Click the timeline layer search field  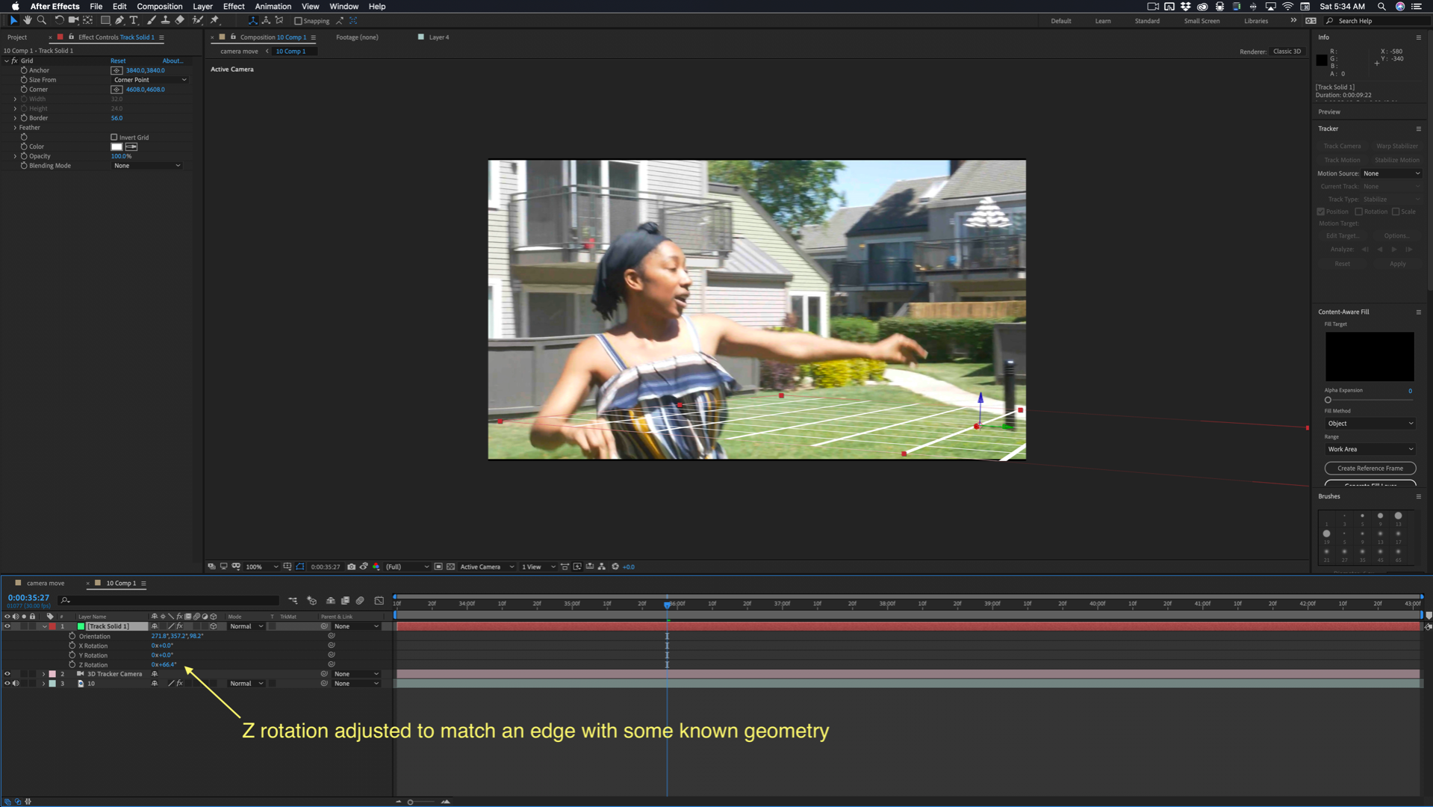point(172,600)
